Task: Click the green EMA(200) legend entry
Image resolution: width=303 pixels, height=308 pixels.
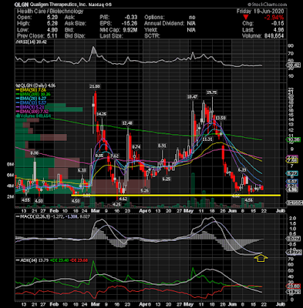Action: click(33, 94)
